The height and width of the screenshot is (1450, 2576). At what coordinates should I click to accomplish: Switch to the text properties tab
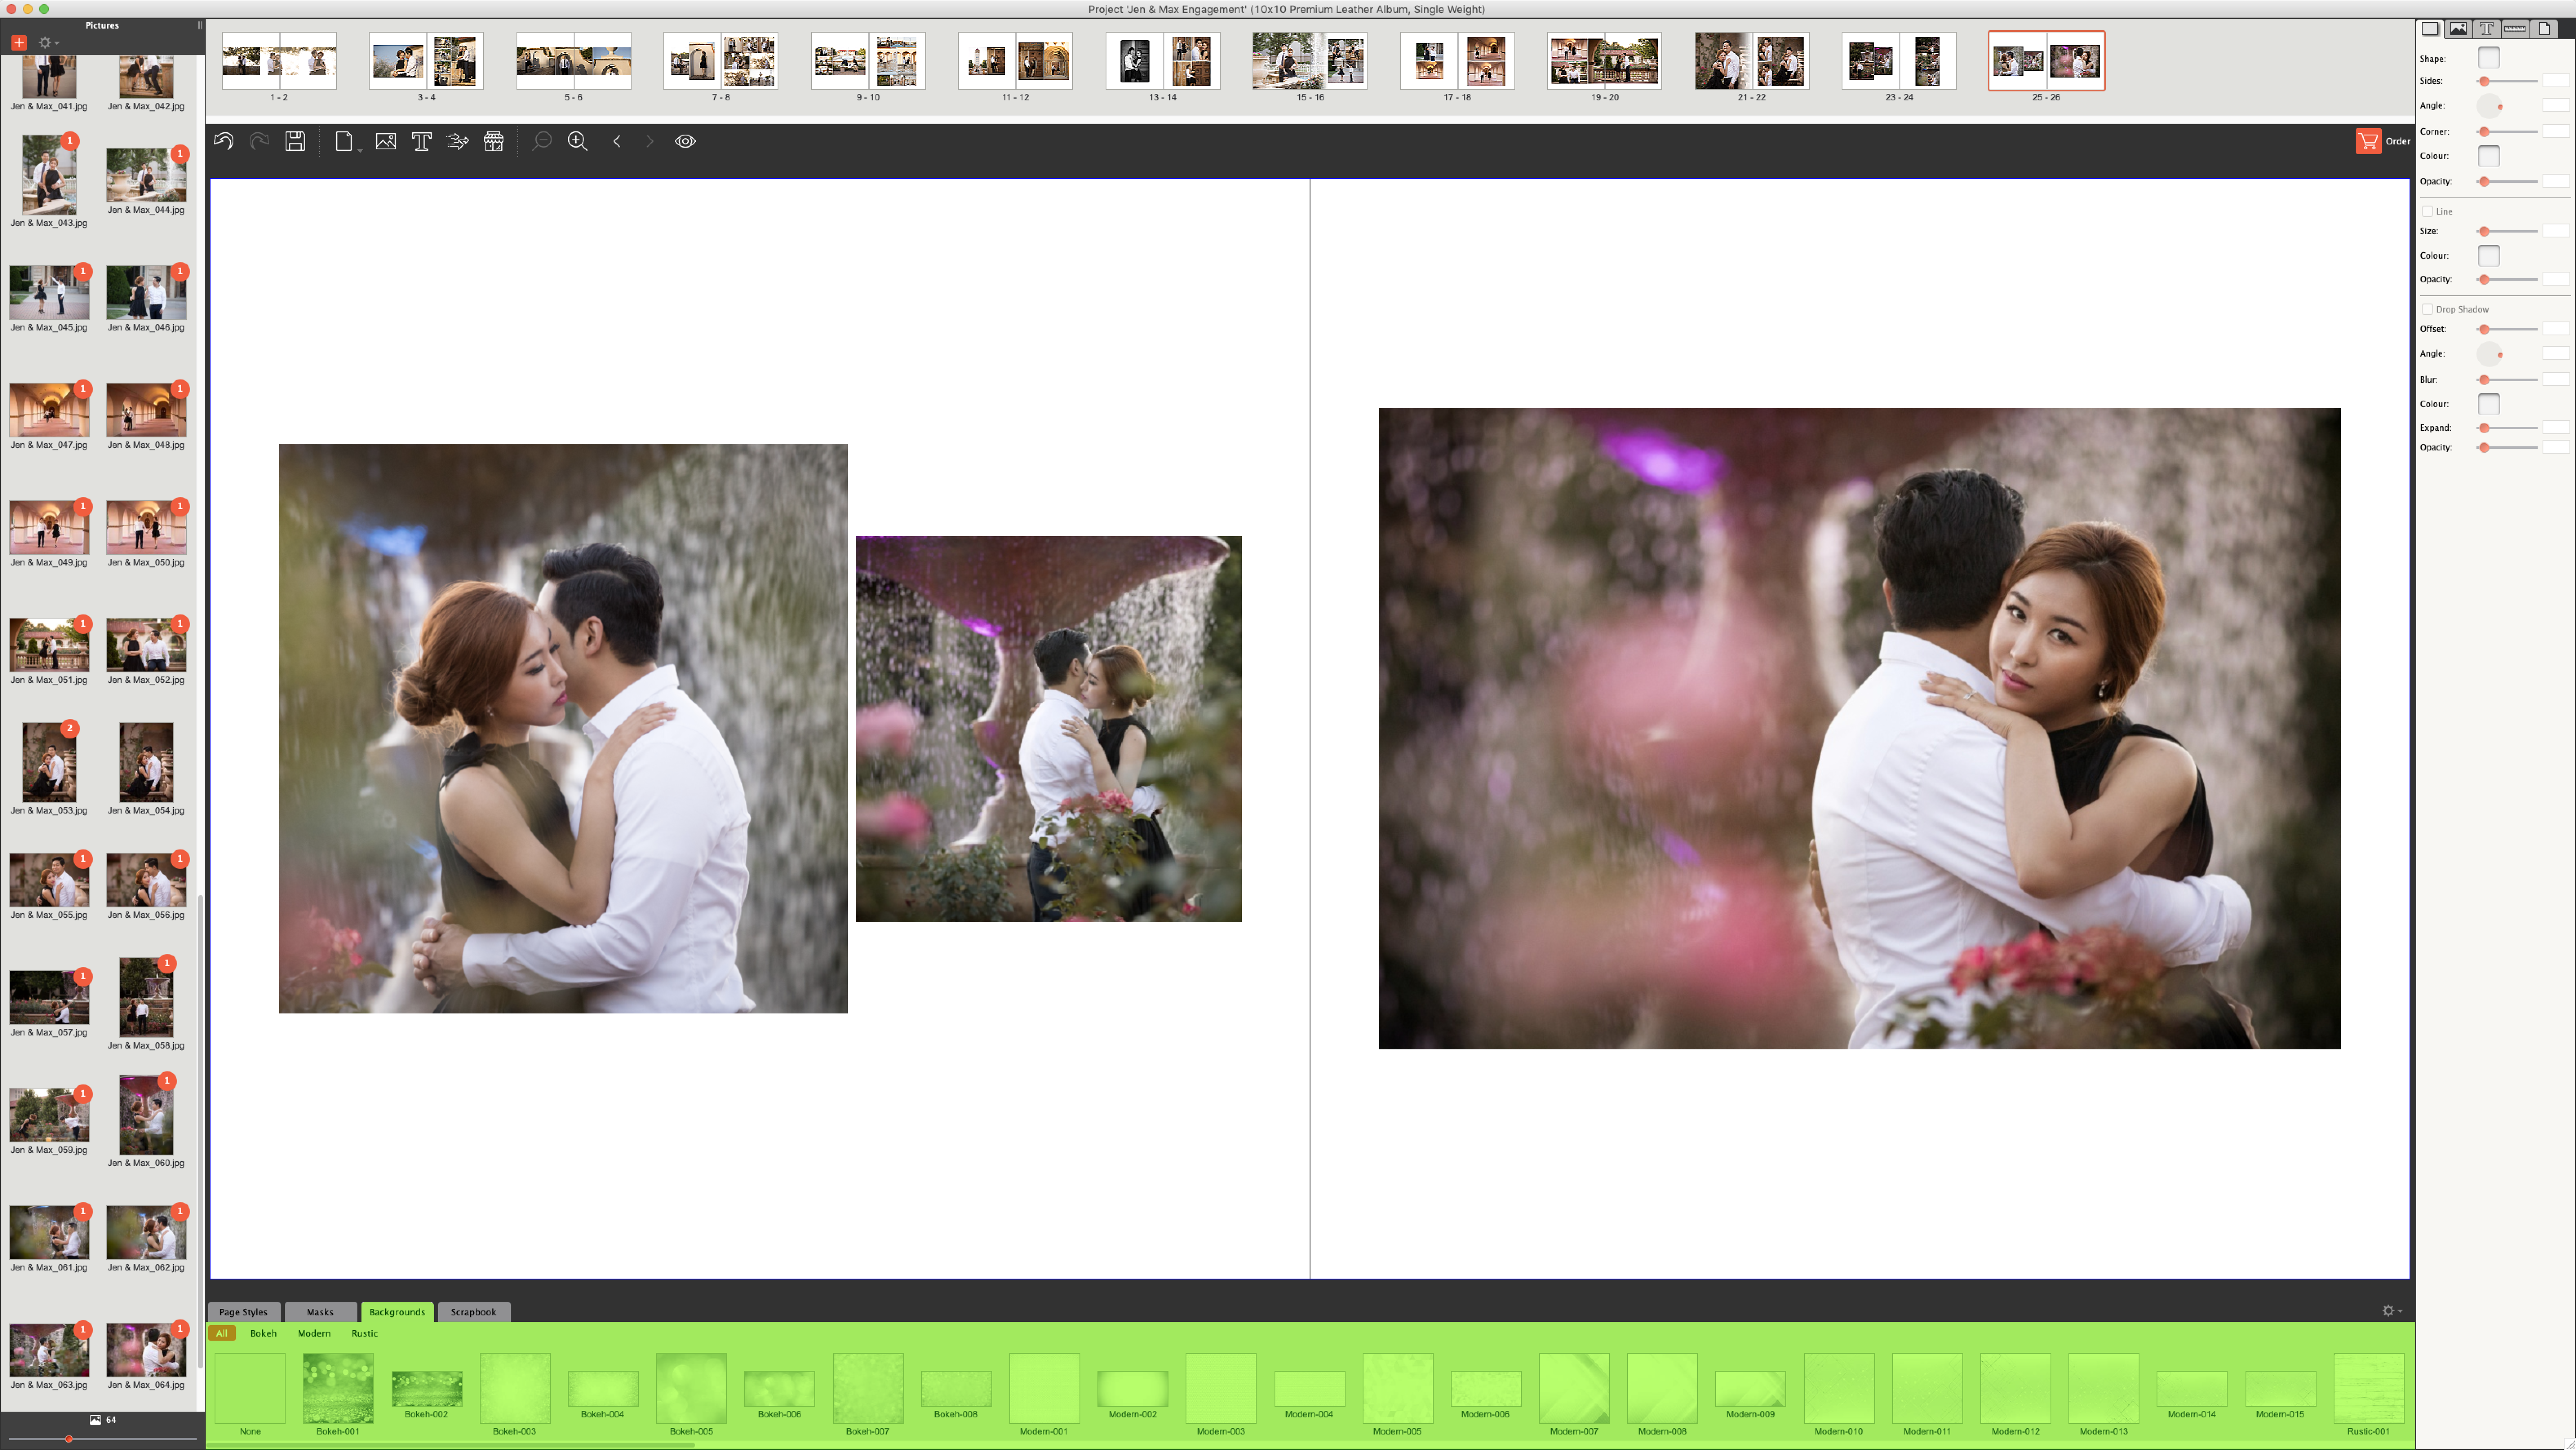(x=2487, y=29)
